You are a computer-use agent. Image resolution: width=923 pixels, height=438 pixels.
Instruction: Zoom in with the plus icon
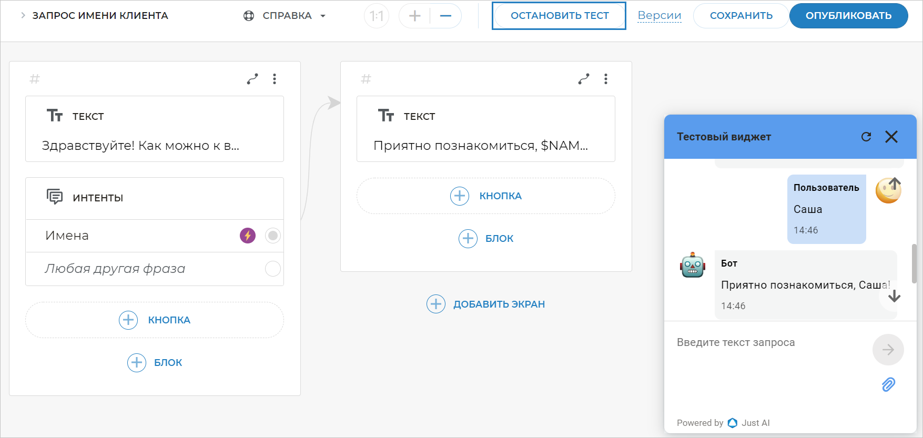pos(414,16)
